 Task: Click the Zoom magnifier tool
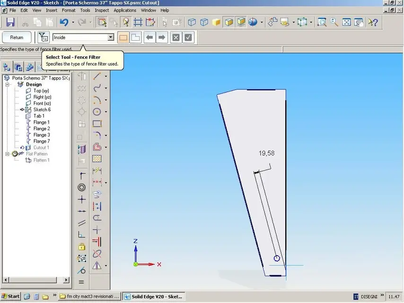click(x=334, y=22)
